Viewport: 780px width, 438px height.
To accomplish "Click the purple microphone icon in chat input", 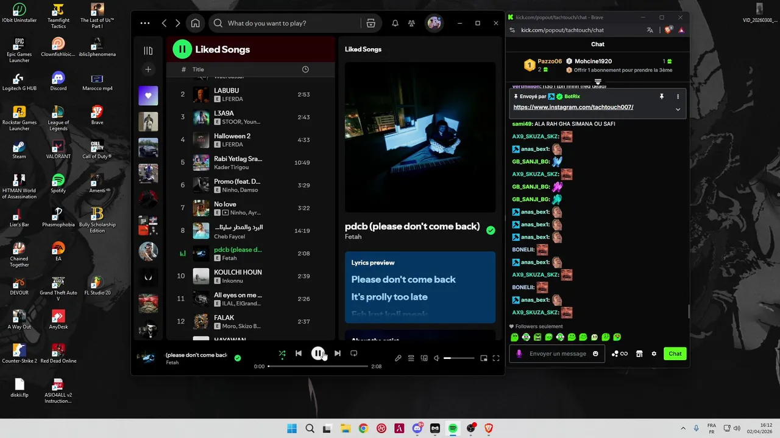I will (519, 353).
